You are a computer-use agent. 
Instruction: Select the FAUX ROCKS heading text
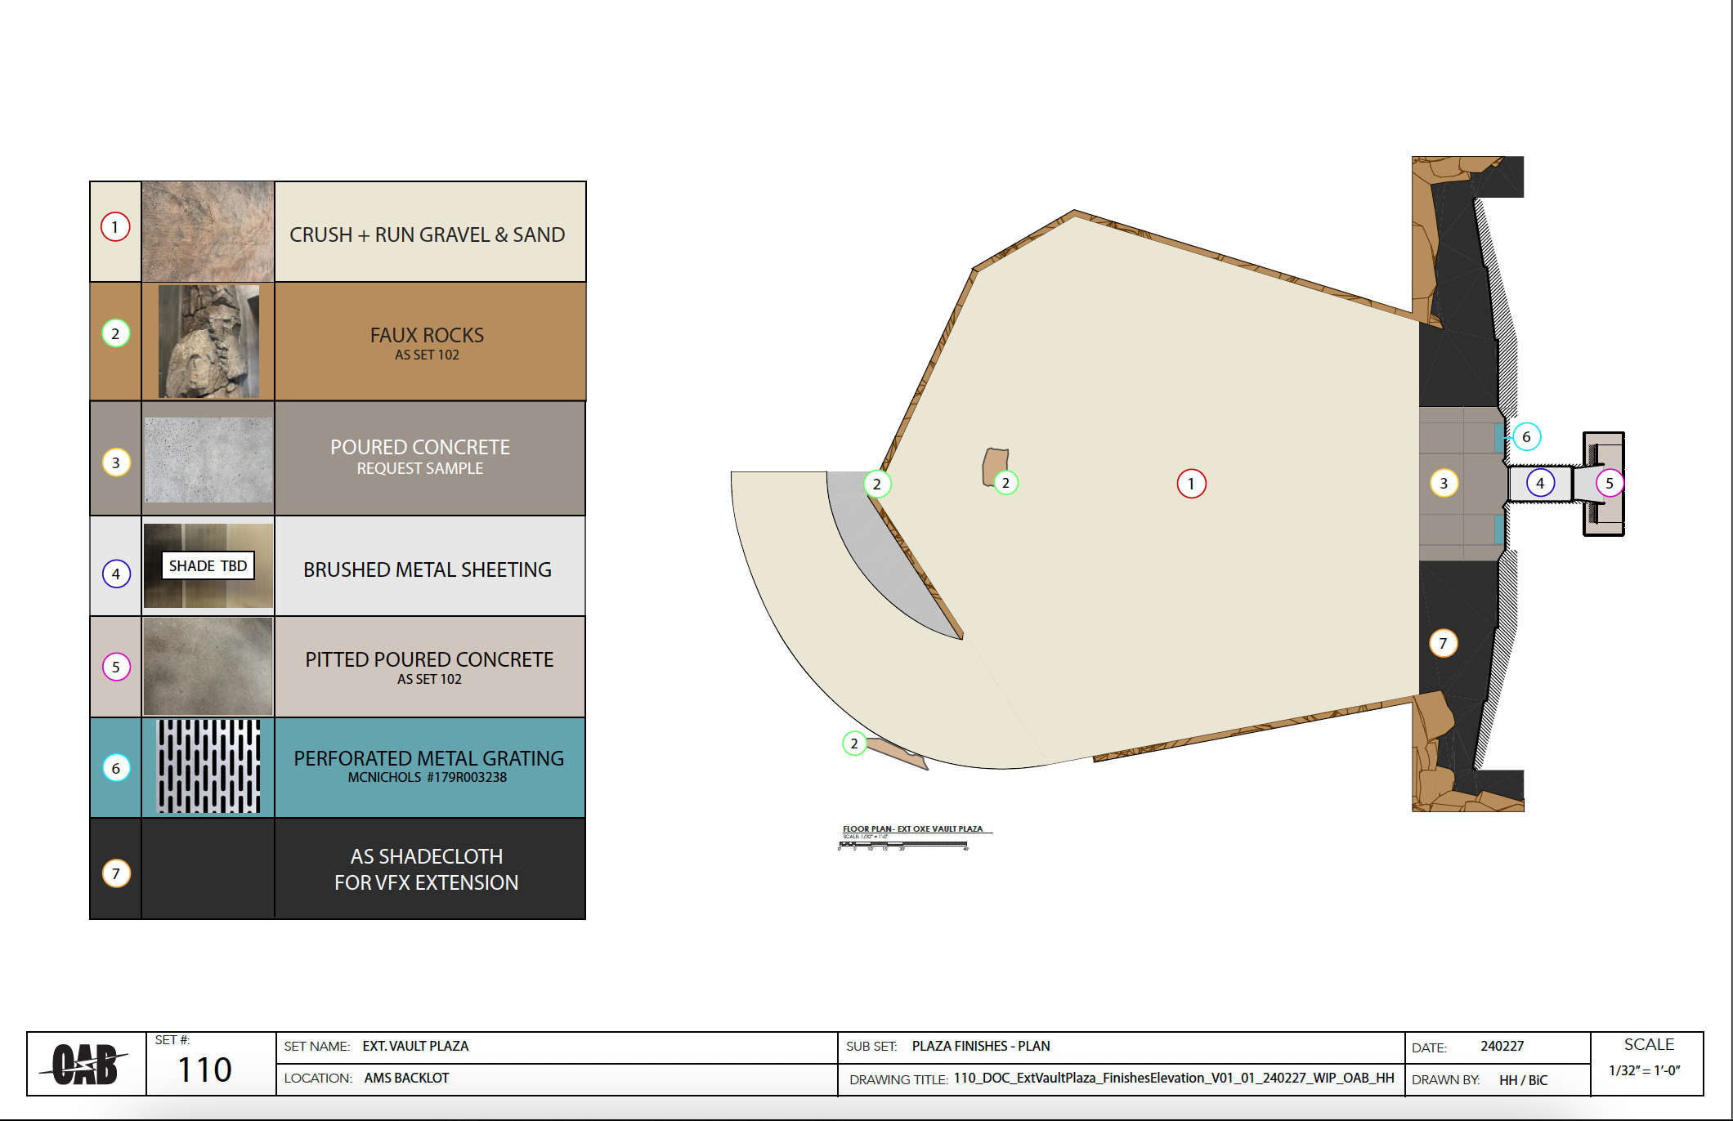[427, 335]
